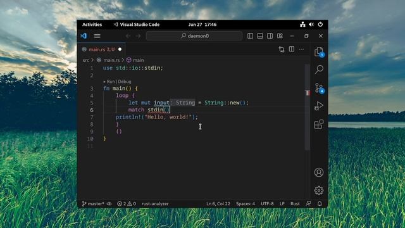Open the Accounts icon
The width and height of the screenshot is (405, 228).
click(319, 172)
